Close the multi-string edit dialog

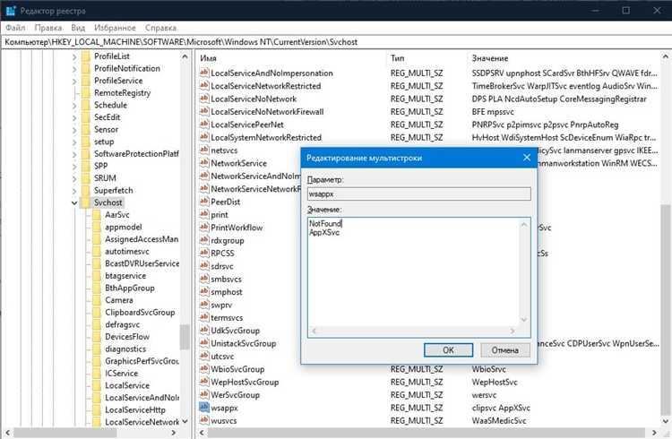click(x=527, y=158)
